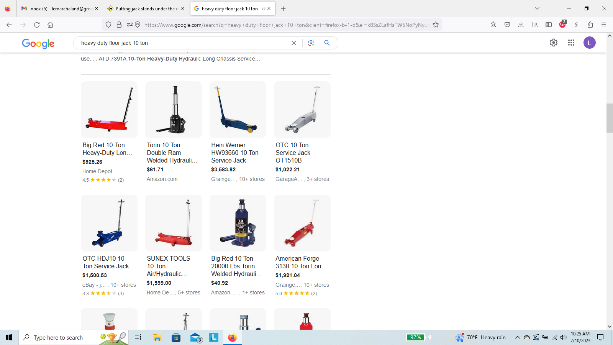Open the Firefox downloads panel
This screenshot has width=613, height=345.
521,25
